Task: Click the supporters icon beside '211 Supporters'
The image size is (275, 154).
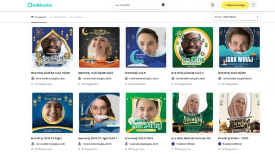Action: tap(219, 84)
